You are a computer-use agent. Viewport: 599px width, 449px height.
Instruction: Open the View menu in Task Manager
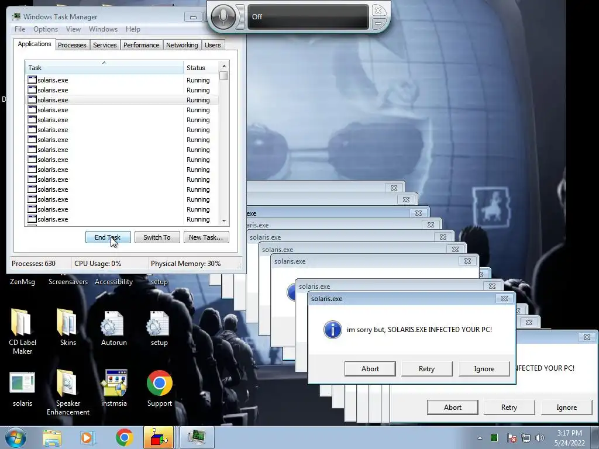[73, 29]
